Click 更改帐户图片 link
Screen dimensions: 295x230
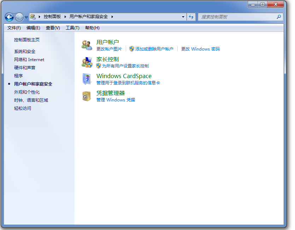(109, 49)
